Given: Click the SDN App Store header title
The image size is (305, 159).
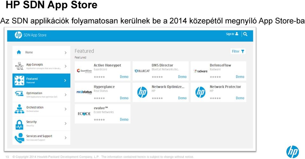Looking at the screenshot, I should click(x=35, y=35).
